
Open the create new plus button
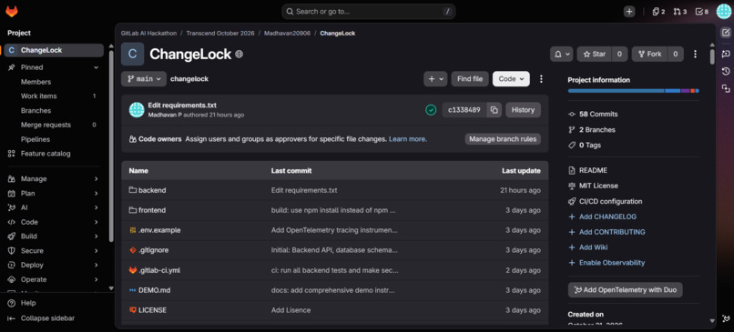coord(629,12)
